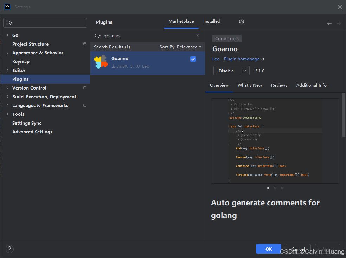Expand the Tools settings node
The image size is (346, 258).
(7, 114)
